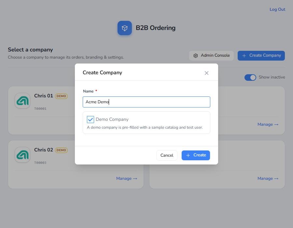Open the Chris 01 company logo
The height and width of the screenshot is (228, 293).
click(x=22, y=101)
